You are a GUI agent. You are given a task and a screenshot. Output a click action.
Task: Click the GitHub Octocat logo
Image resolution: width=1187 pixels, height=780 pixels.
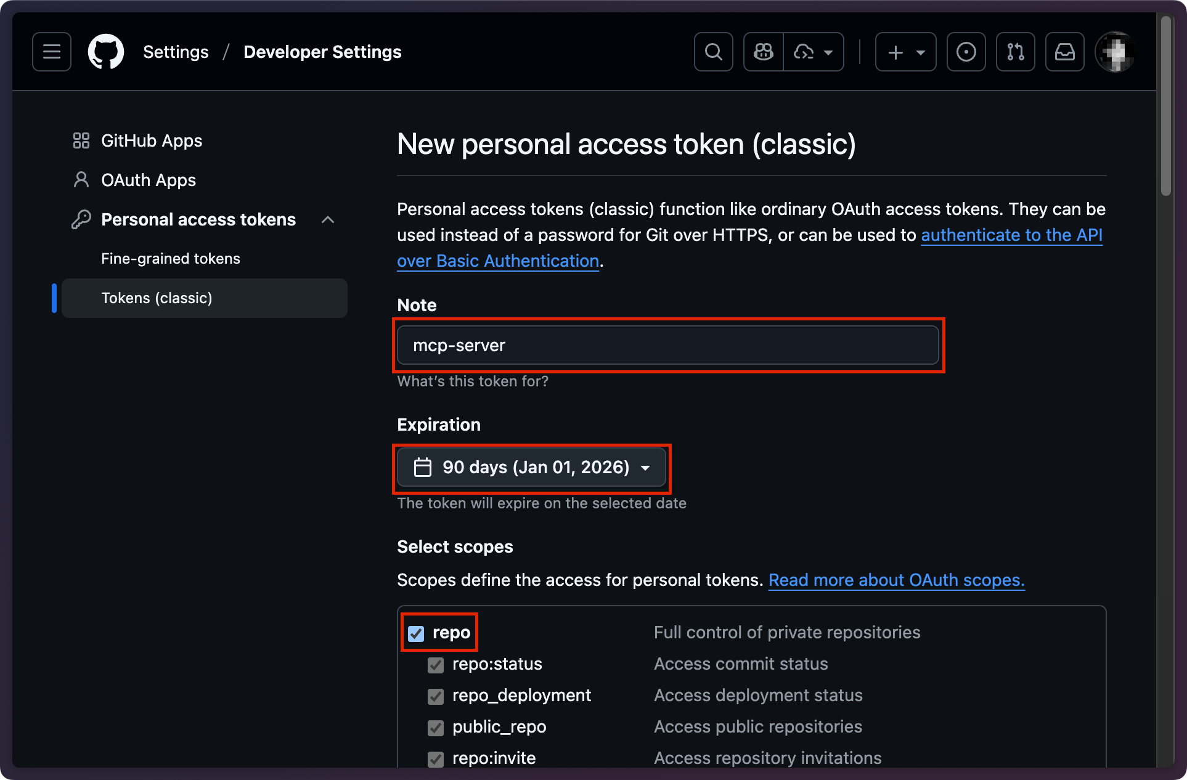[105, 52]
